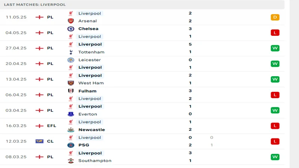The image size is (299, 168).
Task: Click the red L badge for Chelsea match
Action: pos(275,33)
